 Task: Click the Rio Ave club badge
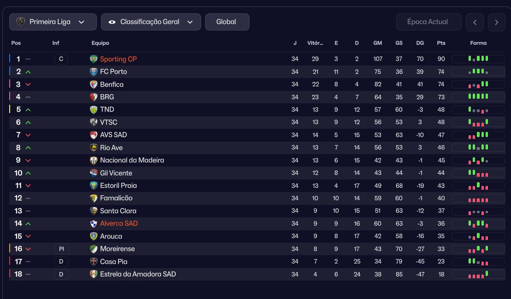click(94, 148)
